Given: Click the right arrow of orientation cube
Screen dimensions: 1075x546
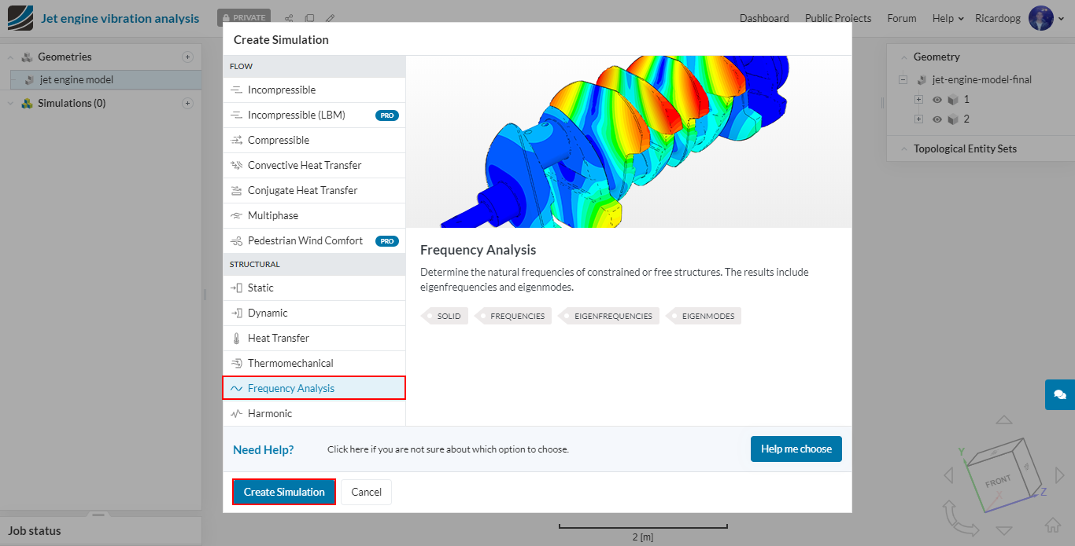Looking at the screenshot, I should (1059, 475).
